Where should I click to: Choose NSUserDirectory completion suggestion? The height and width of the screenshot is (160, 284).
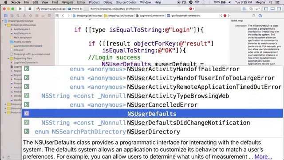coord(152,132)
